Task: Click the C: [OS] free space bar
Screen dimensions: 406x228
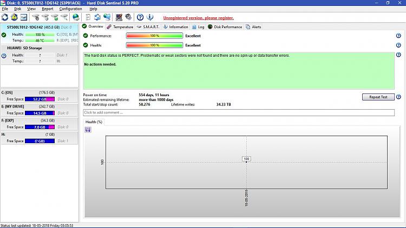Action: [40, 99]
